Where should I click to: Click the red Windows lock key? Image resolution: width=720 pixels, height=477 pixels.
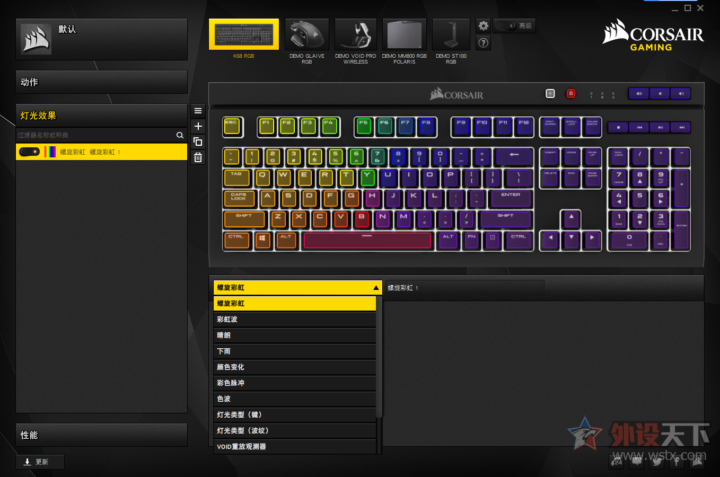click(x=571, y=94)
